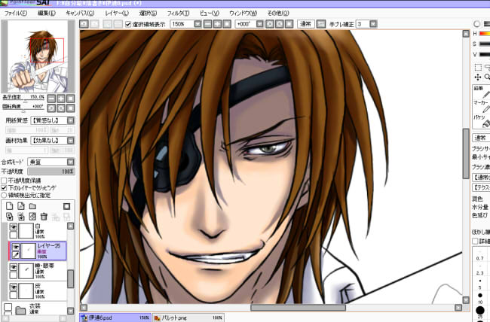Create a new layer folder
This screenshot has width=490, height=322.
[32, 206]
